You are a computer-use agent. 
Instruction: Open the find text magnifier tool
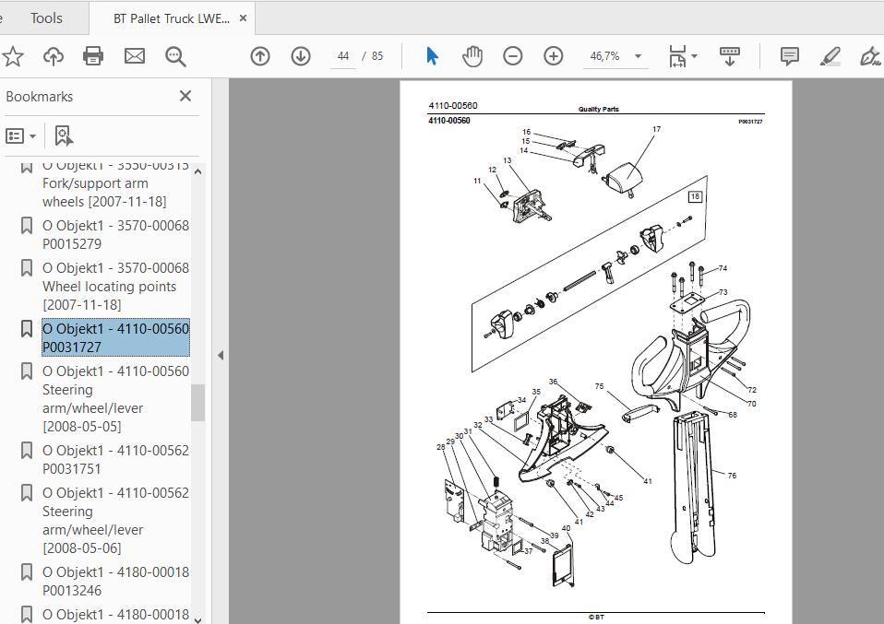175,56
